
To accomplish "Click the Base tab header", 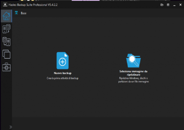I will click(23, 13).
